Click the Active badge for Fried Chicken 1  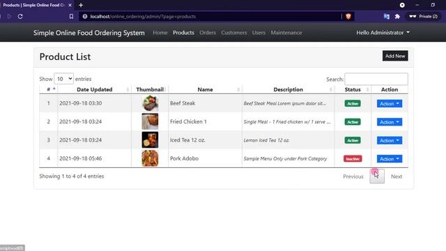353,122
